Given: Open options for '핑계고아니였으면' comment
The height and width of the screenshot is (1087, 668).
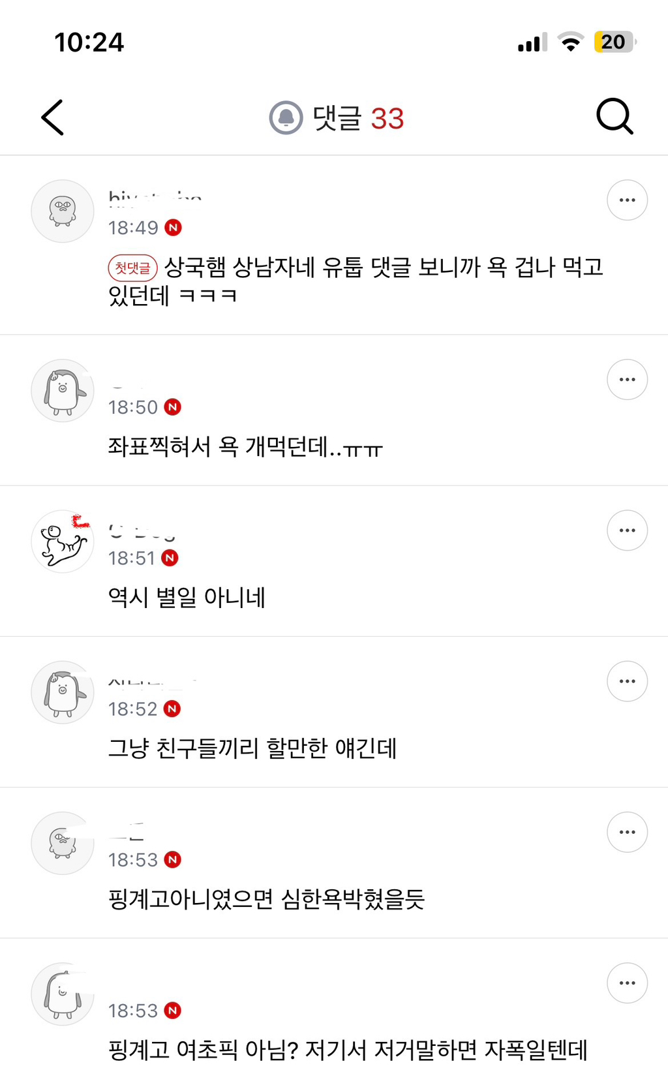Looking at the screenshot, I should pyautogui.click(x=627, y=832).
